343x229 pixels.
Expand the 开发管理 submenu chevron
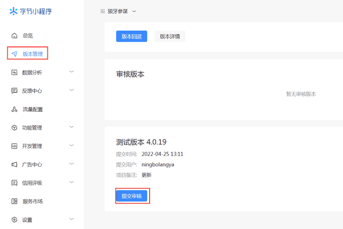tap(72, 145)
